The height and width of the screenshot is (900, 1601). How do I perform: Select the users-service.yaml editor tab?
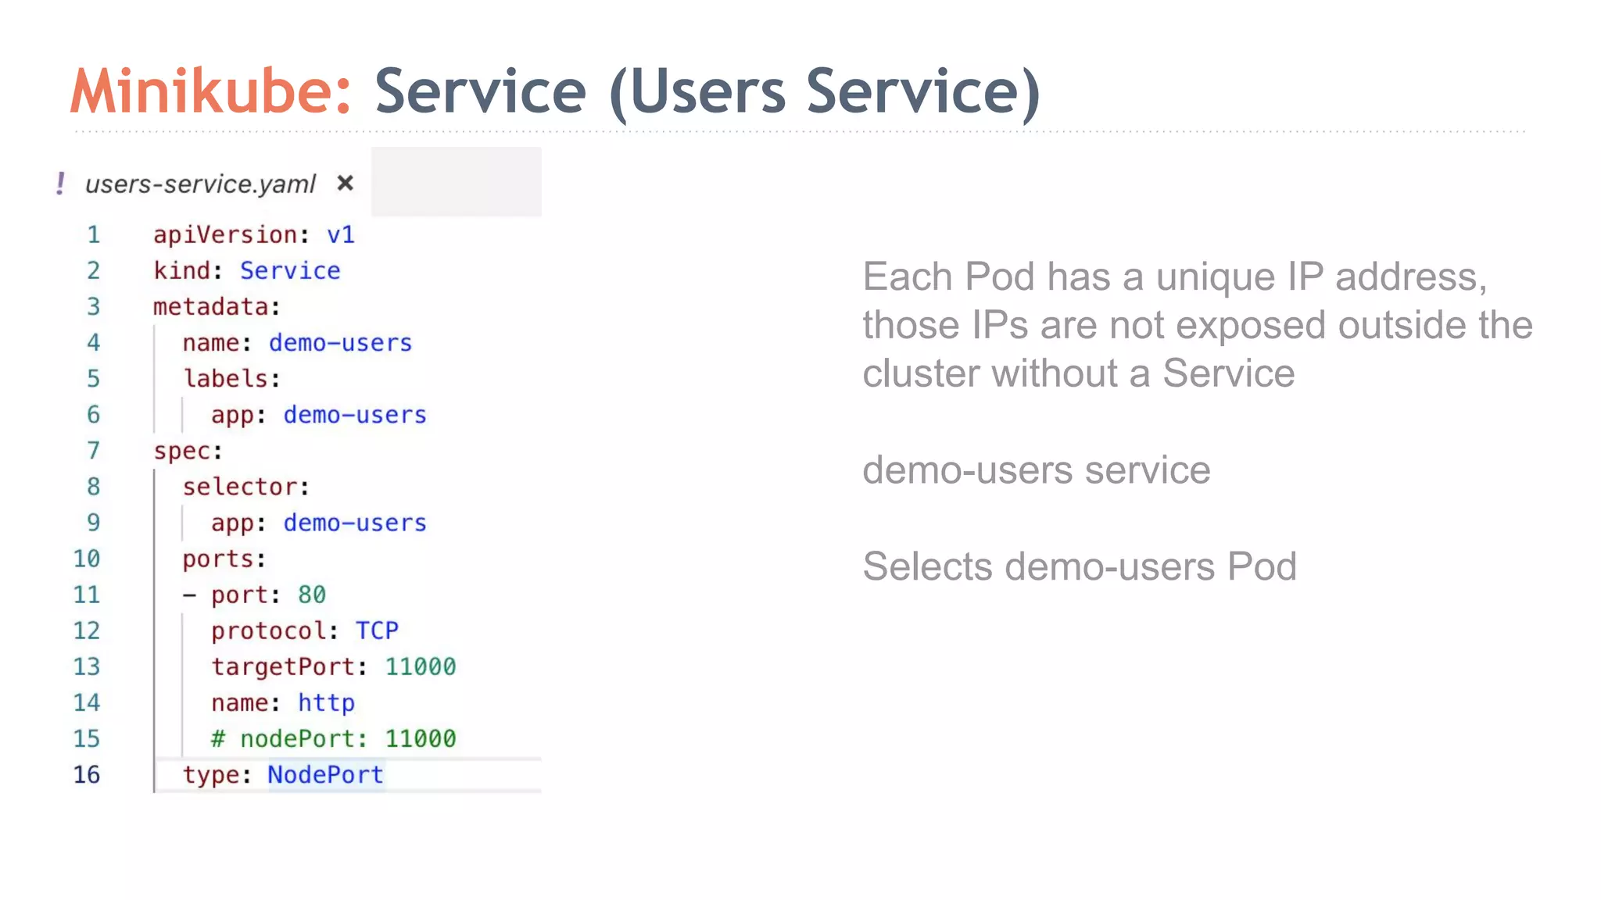[200, 184]
